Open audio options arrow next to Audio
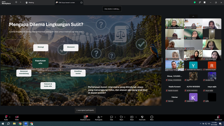This screenshot has width=224, height=126. (10, 117)
